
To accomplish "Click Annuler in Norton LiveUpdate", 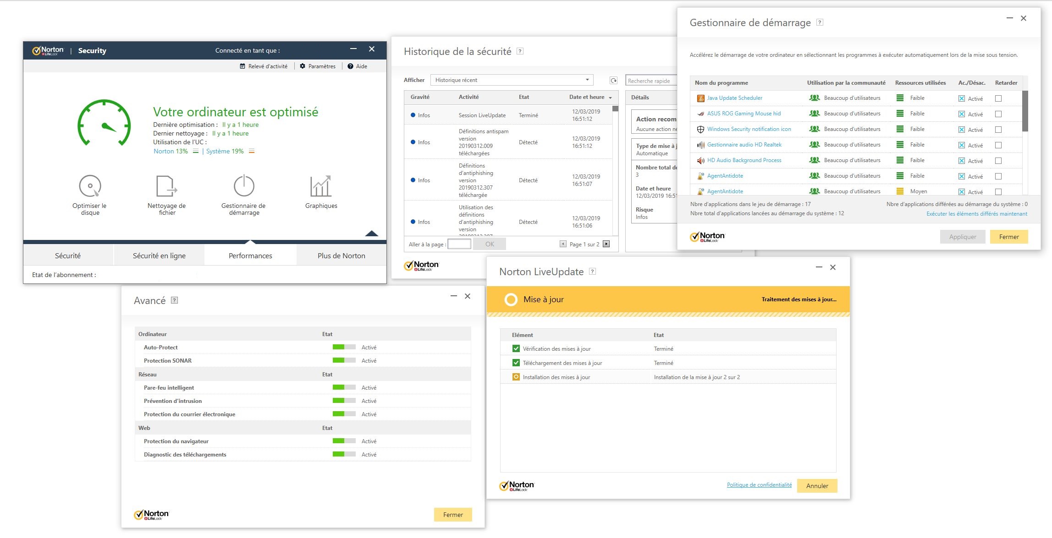I will [x=817, y=486].
